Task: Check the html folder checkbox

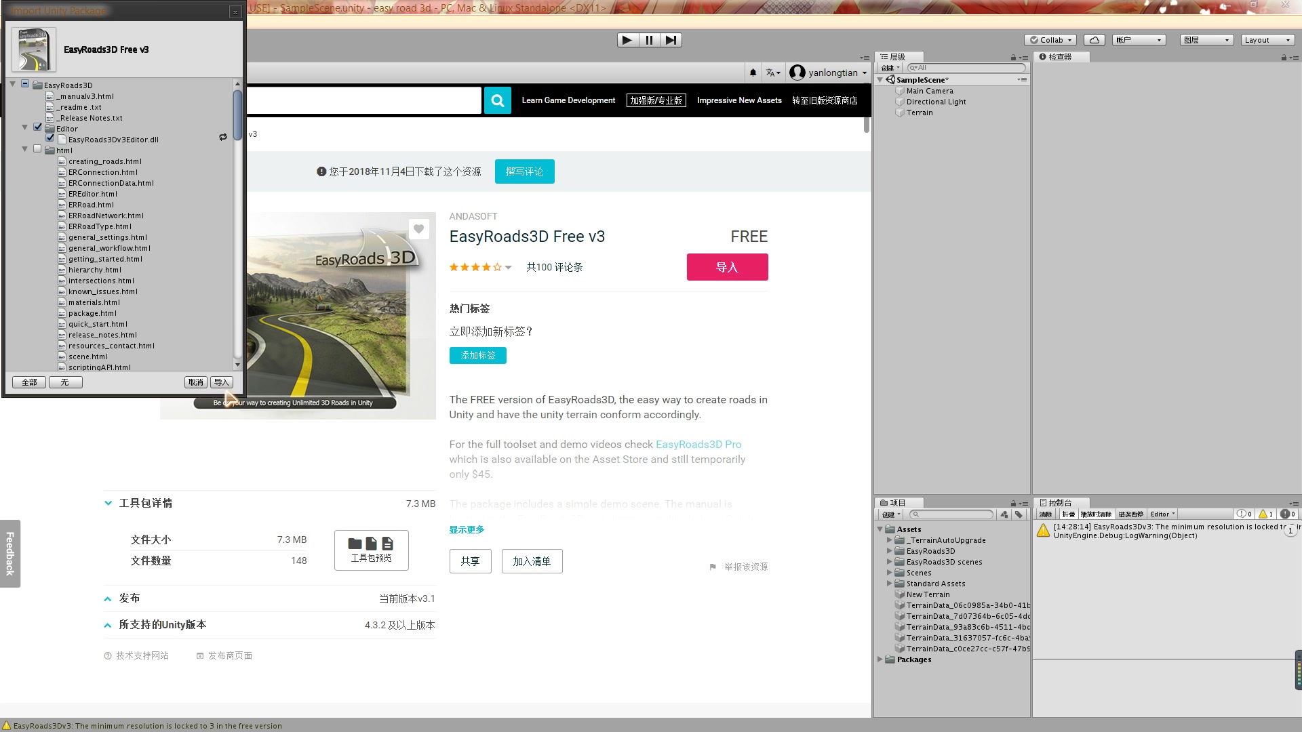Action: [38, 149]
